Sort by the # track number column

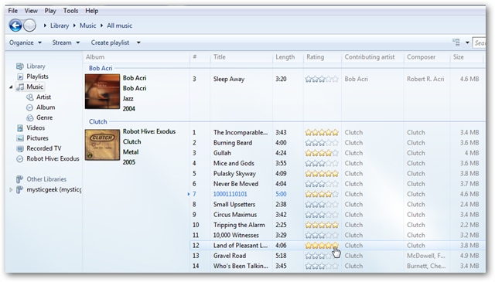[x=195, y=57]
